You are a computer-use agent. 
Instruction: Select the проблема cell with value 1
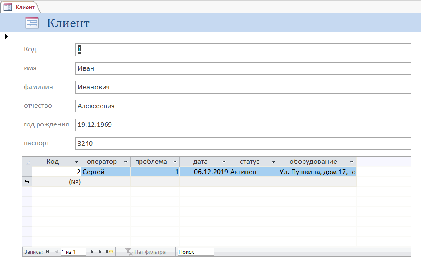[x=155, y=172]
